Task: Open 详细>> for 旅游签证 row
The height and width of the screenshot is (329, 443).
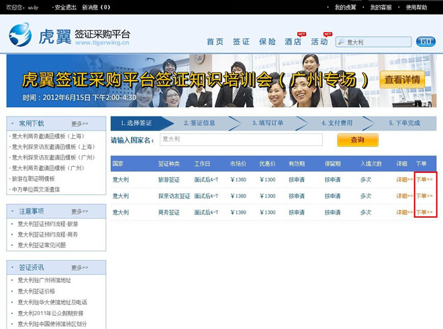Action: (404, 180)
